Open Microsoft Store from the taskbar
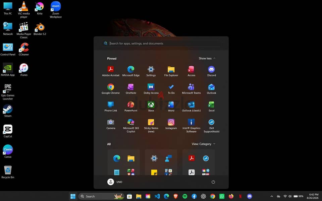 (129, 196)
